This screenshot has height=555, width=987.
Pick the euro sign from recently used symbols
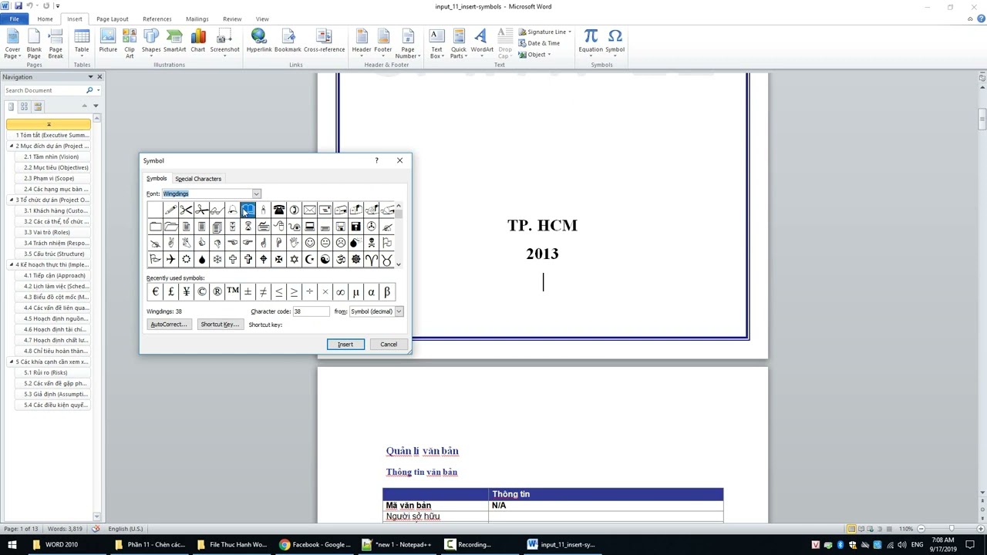click(x=155, y=292)
